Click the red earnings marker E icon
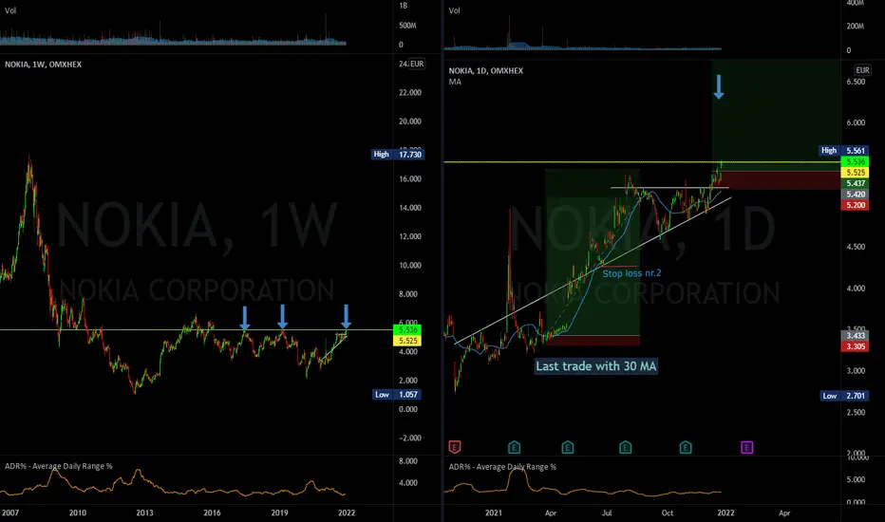Viewport: 885px width, 522px height. pyautogui.click(x=454, y=448)
